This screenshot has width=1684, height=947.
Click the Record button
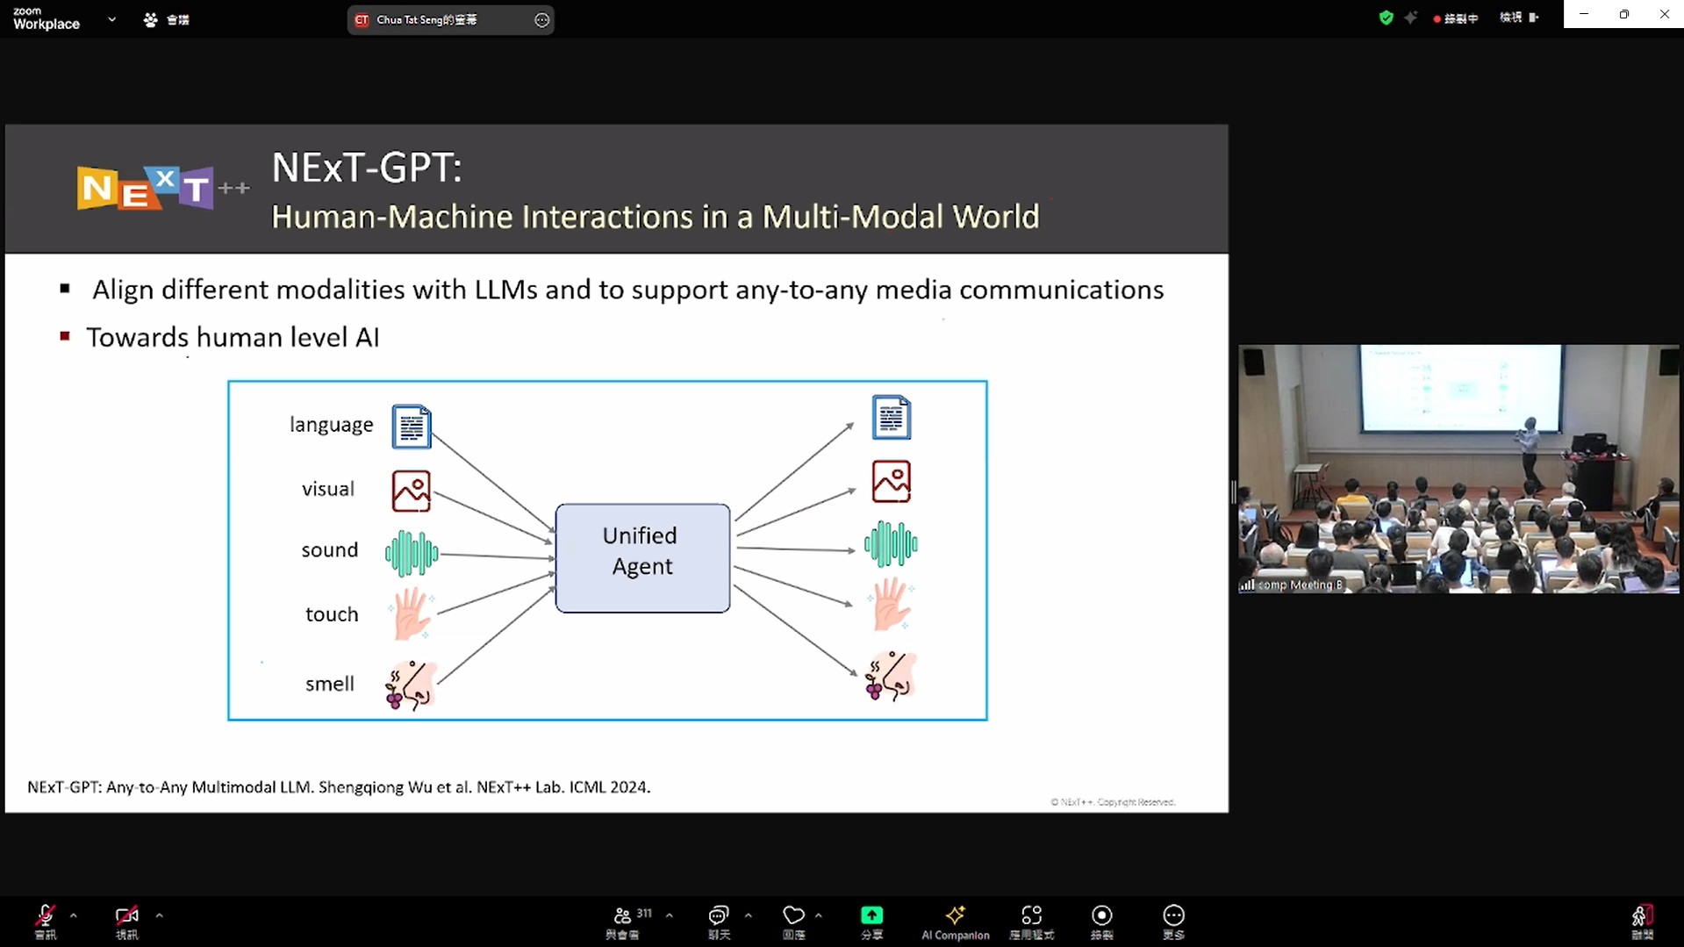1101,922
